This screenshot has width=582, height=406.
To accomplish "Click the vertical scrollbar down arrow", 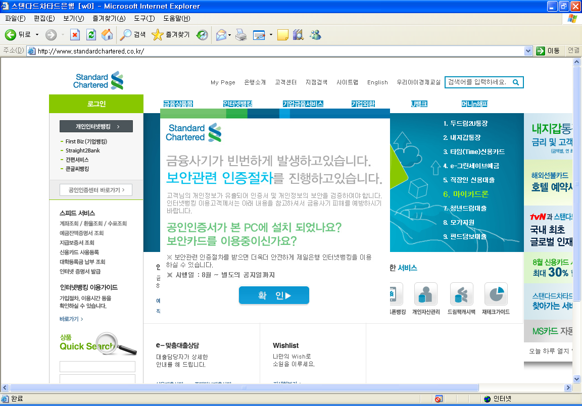I will tap(576, 379).
